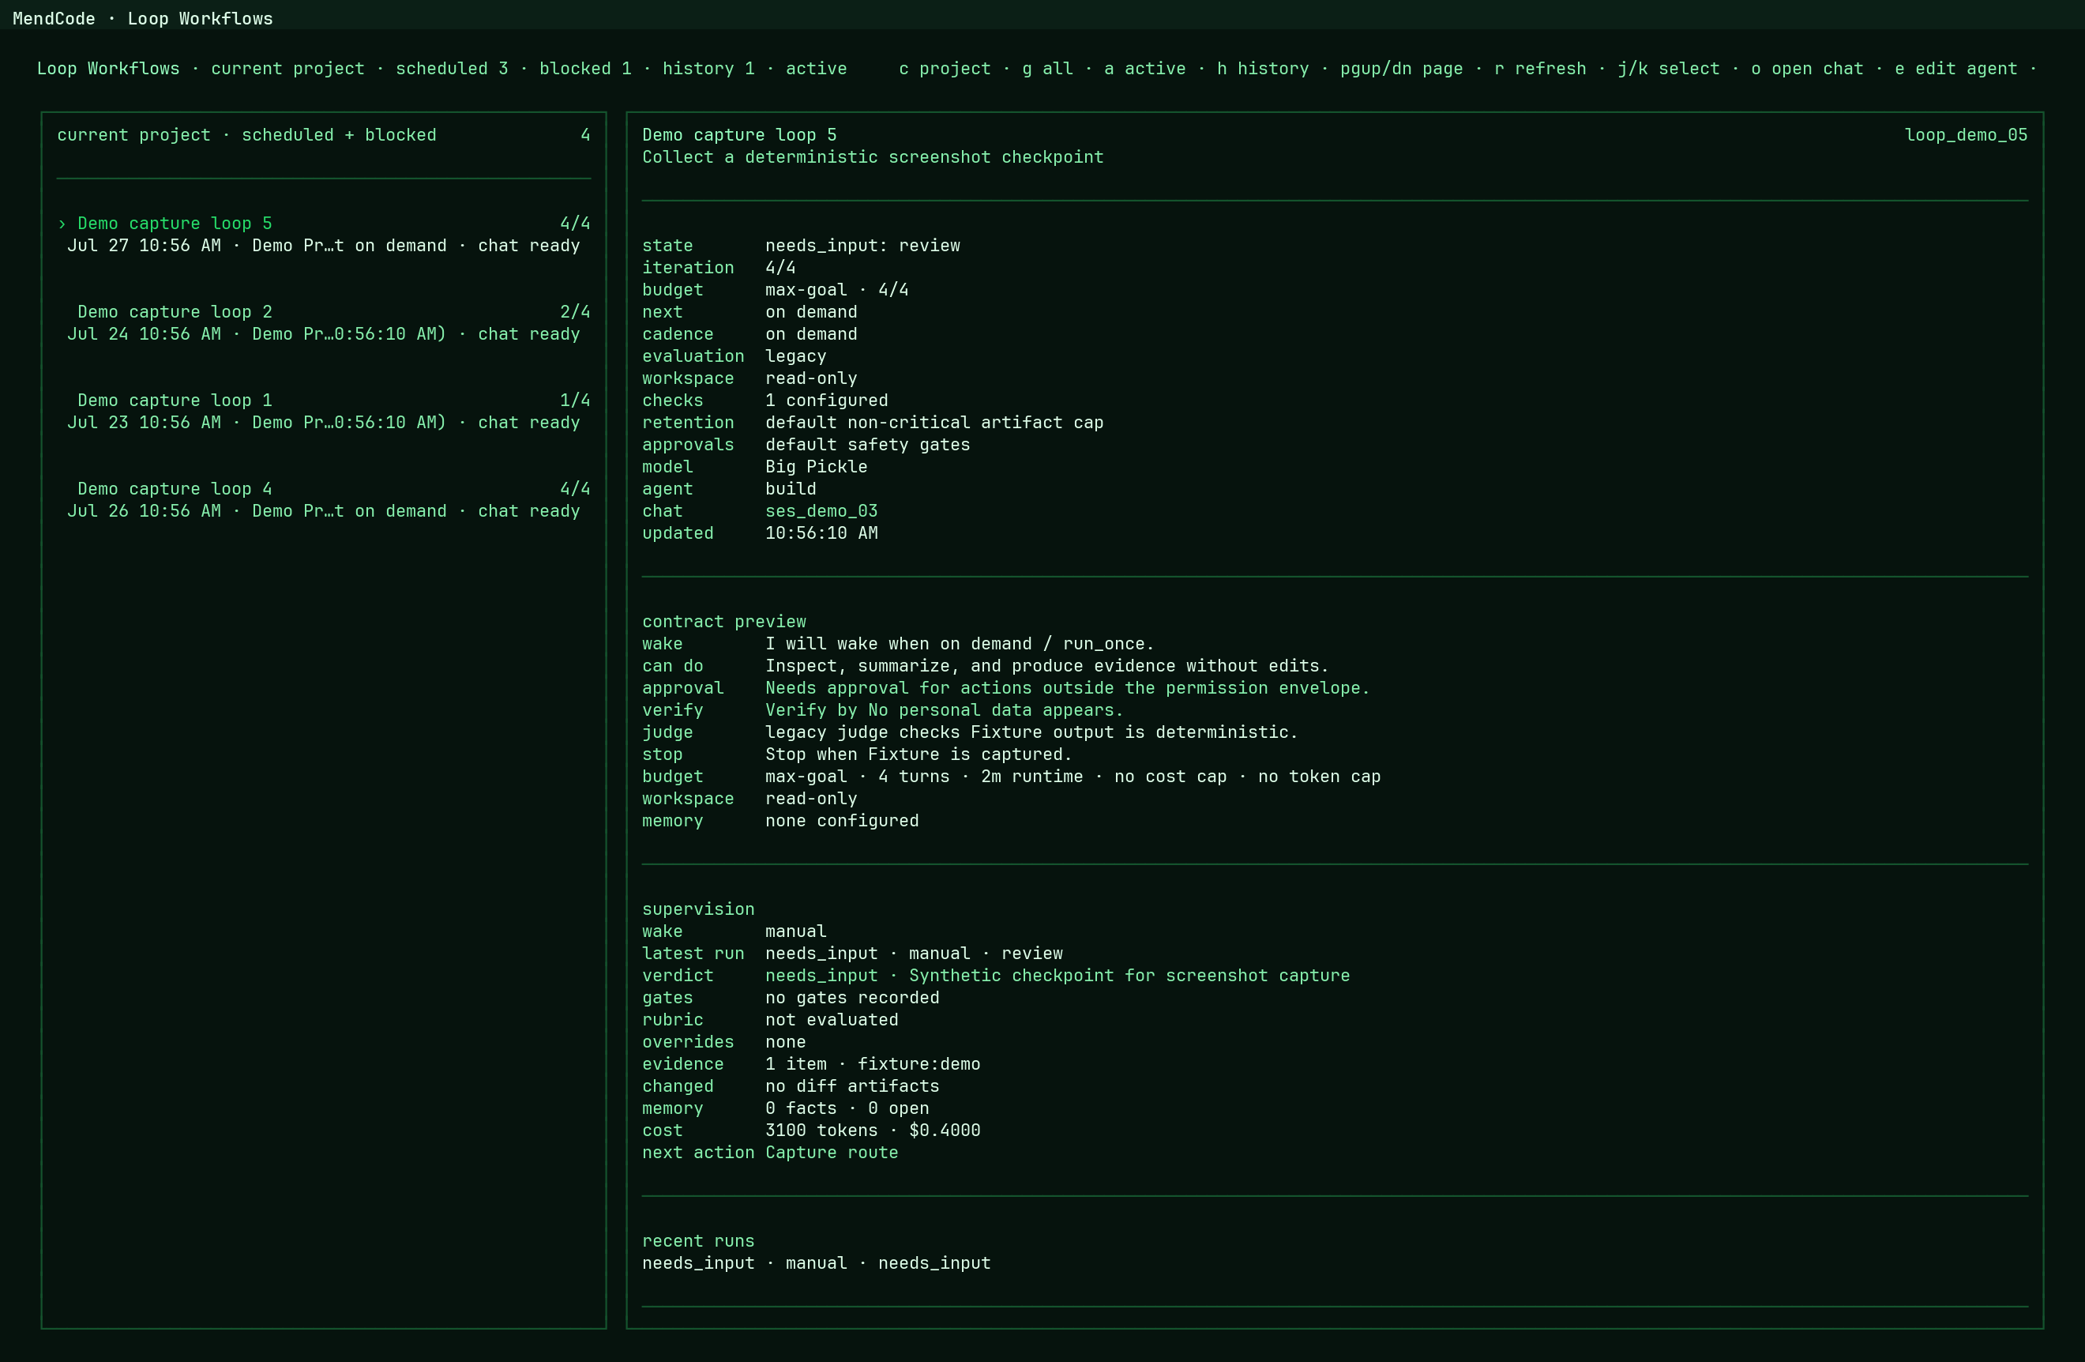Click 'legacy judge checks Fixture output' line
Image resolution: width=2085 pixels, height=1362 pixels.
coord(1031,732)
